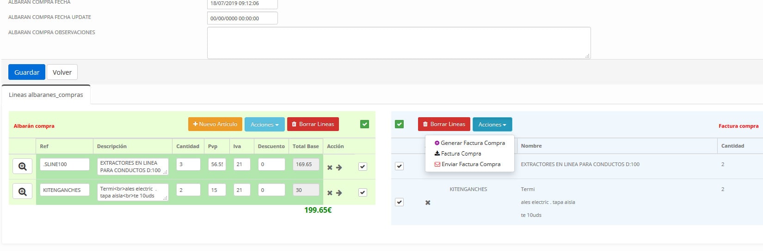Edit the Termi ales electric description box
763x251 pixels.
133,192
